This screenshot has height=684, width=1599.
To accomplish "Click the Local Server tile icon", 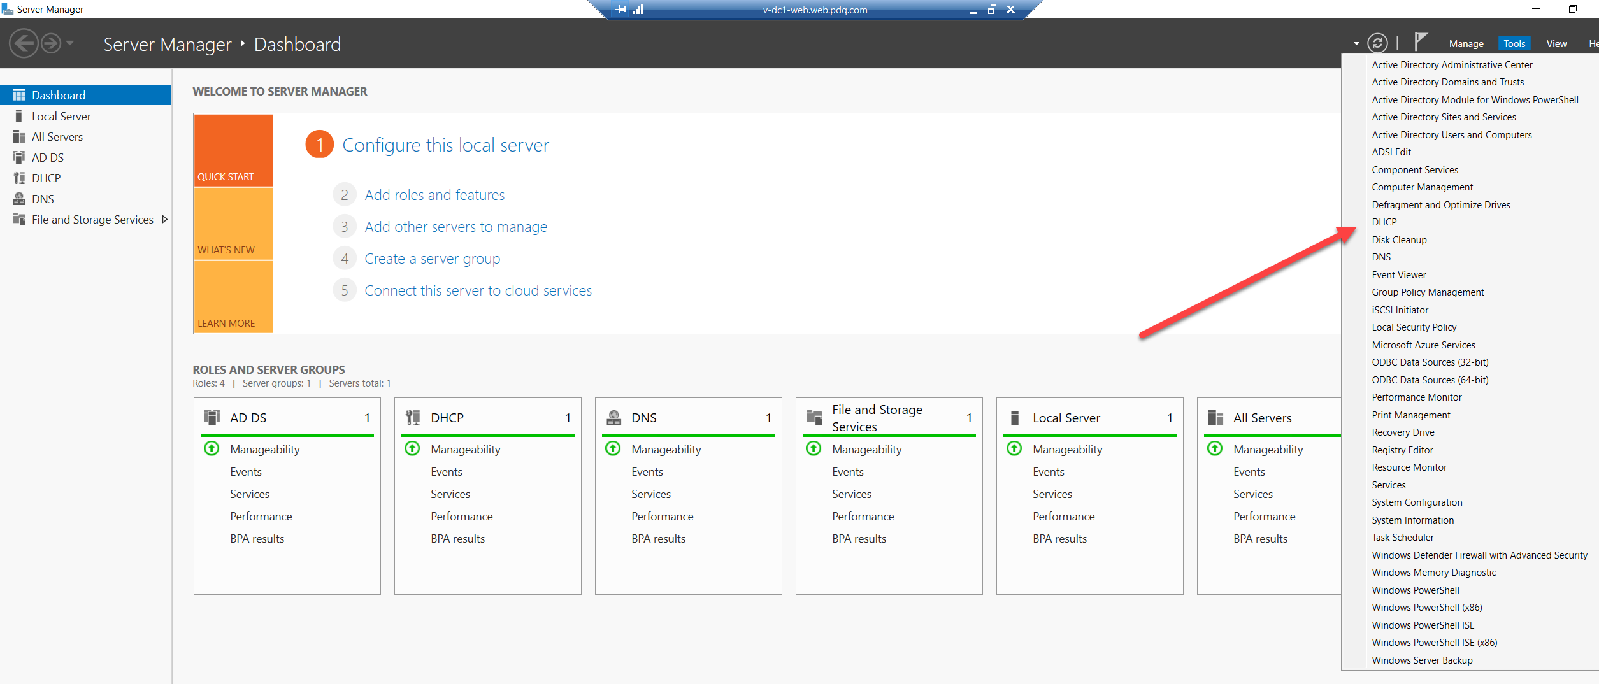I will point(1015,417).
